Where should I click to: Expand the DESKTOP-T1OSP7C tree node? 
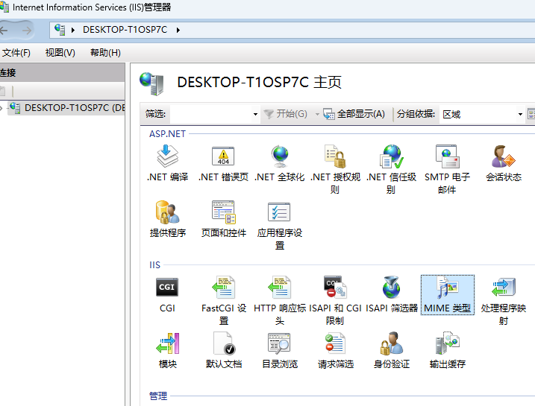point(1,108)
